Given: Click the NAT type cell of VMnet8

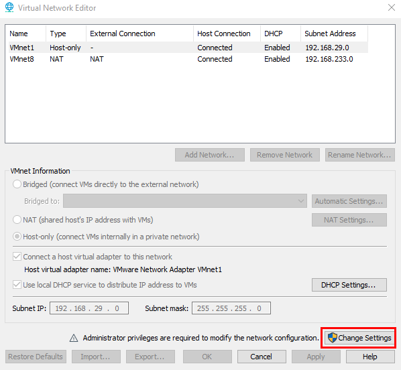Looking at the screenshot, I should tap(56, 59).
